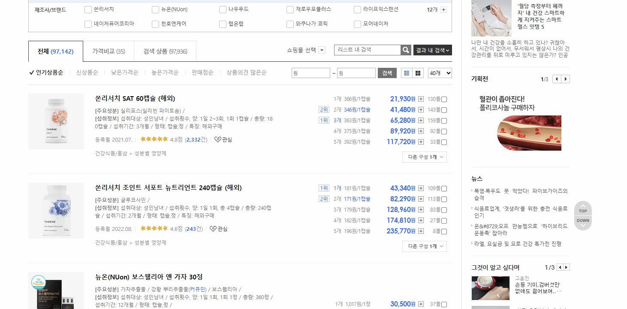Tick the checkbox next to 130몰
The height and width of the screenshot is (309, 627).
(443, 99)
